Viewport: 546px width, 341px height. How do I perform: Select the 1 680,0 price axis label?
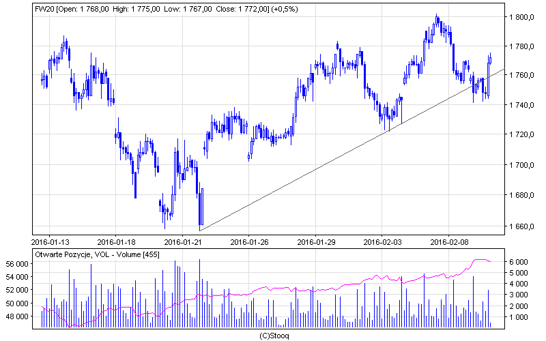pos(521,195)
